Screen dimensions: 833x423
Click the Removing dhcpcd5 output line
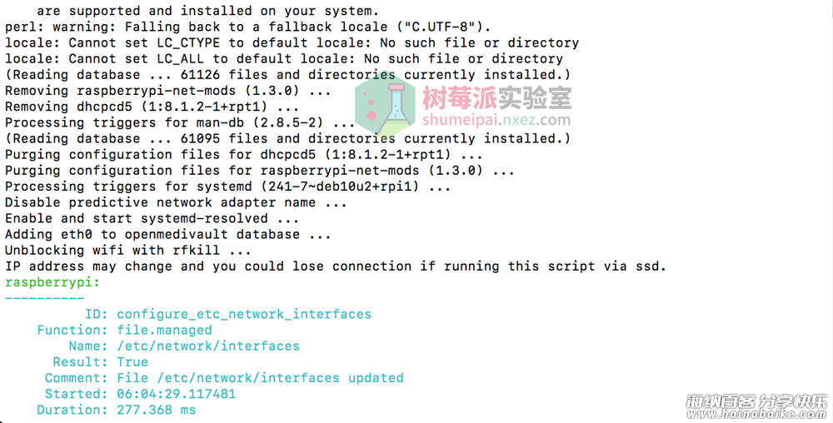[152, 107]
